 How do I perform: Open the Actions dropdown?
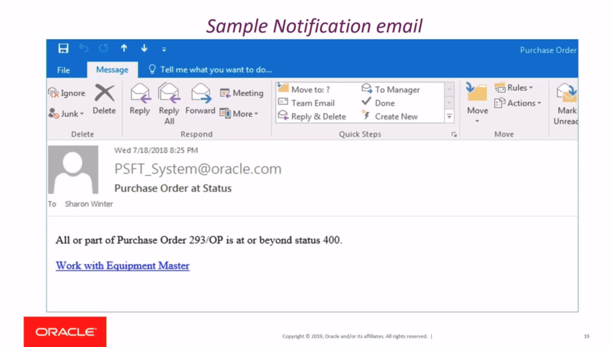tap(519, 102)
